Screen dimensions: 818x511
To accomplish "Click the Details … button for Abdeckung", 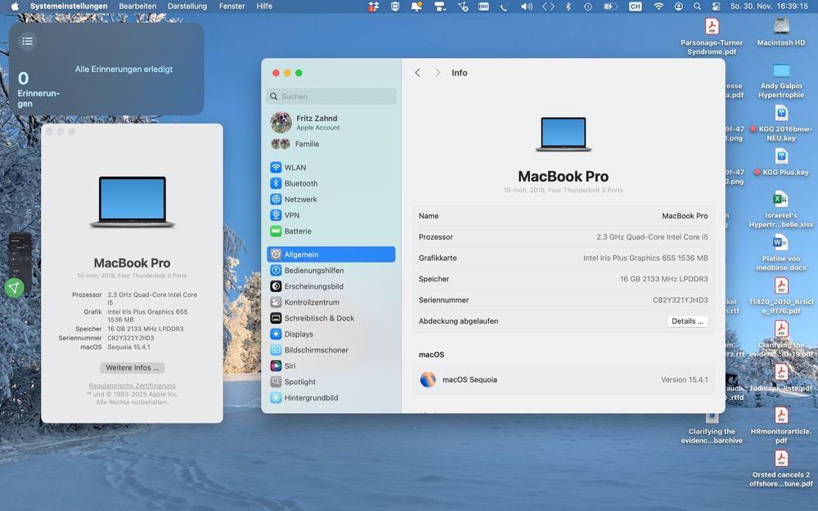I will pos(687,321).
